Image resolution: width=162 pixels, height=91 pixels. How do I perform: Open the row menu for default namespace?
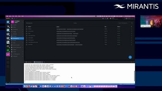(132, 29)
